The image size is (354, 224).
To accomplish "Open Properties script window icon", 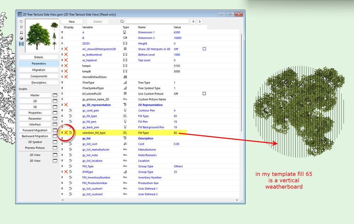I will [55, 113].
